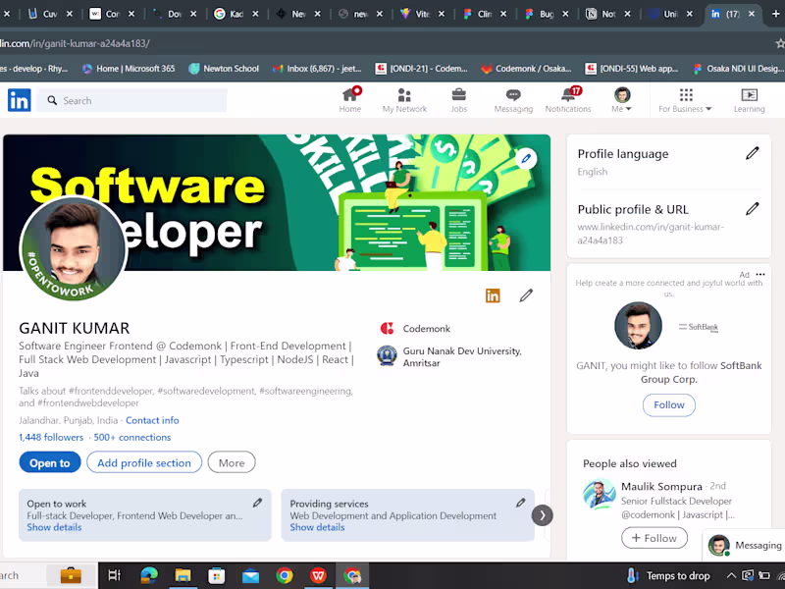Show details of Open to work
Image resolution: width=785 pixels, height=589 pixels.
54,527
